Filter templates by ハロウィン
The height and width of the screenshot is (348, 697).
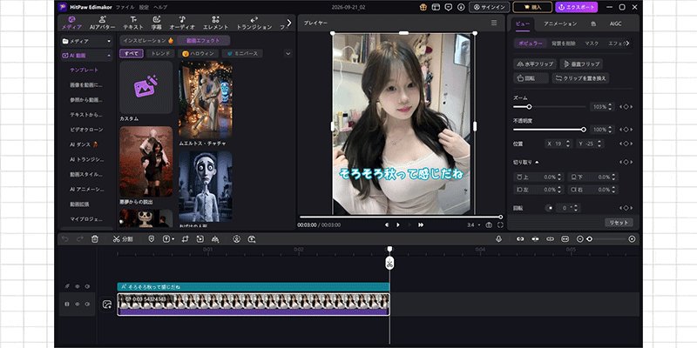point(199,53)
